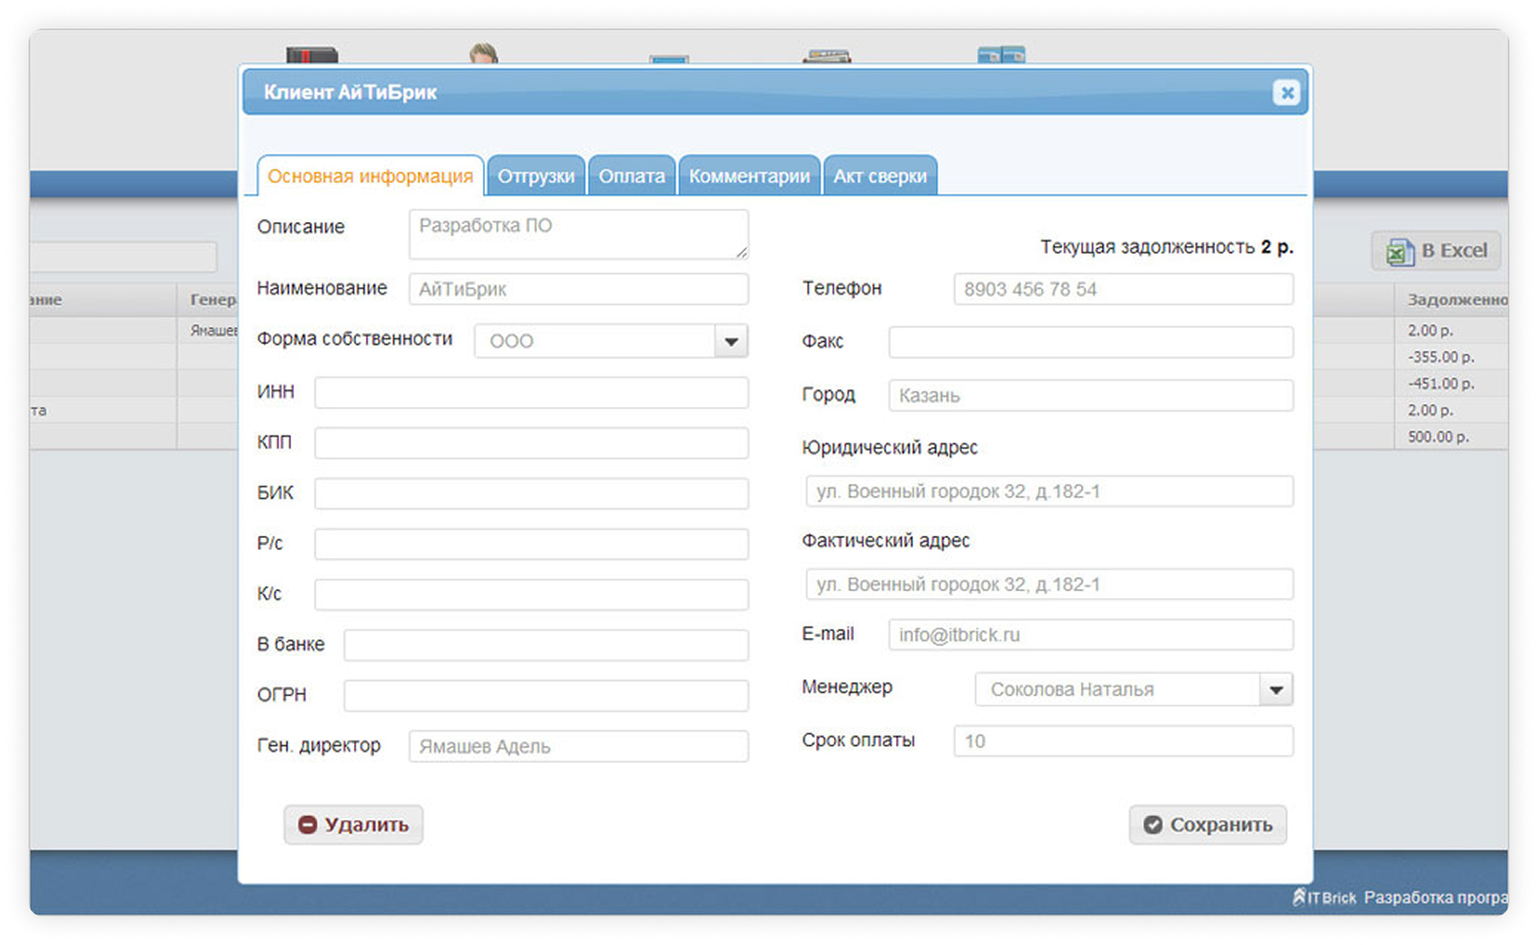Click the IT Brick logo in footer
The width and height of the screenshot is (1538, 945).
[x=1324, y=897]
